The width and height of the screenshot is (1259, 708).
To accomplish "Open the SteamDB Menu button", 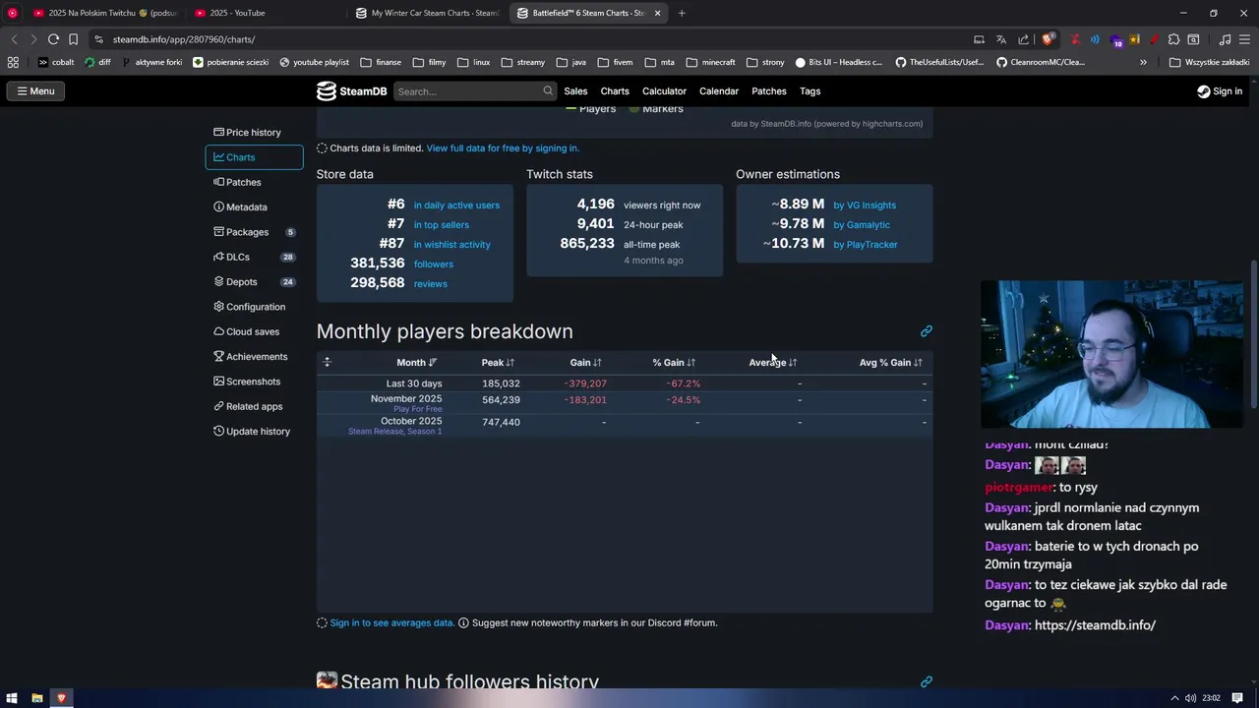I will [x=35, y=91].
